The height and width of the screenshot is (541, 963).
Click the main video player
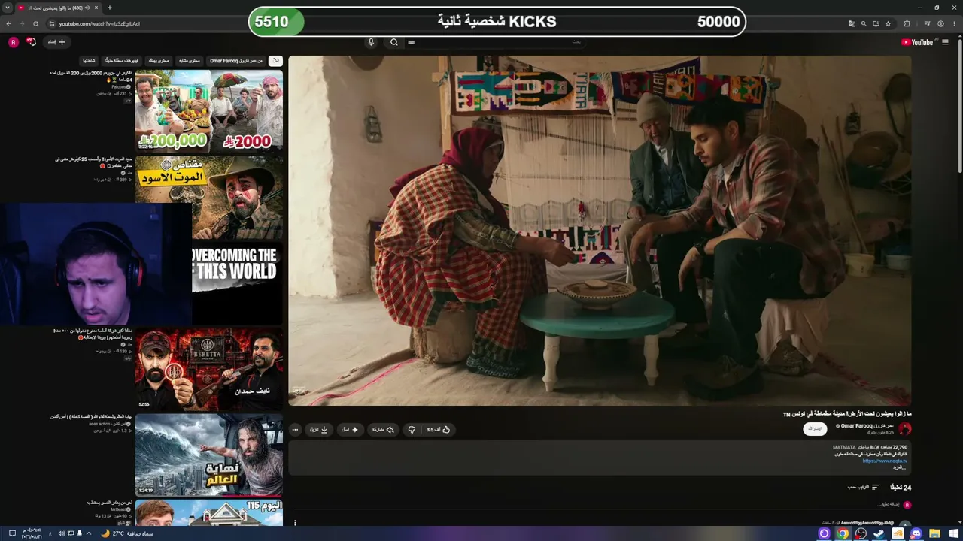[600, 231]
